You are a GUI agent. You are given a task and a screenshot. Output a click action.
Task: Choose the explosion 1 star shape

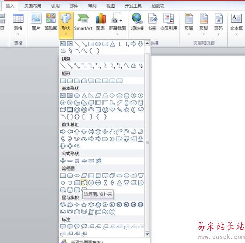click(x=63, y=205)
